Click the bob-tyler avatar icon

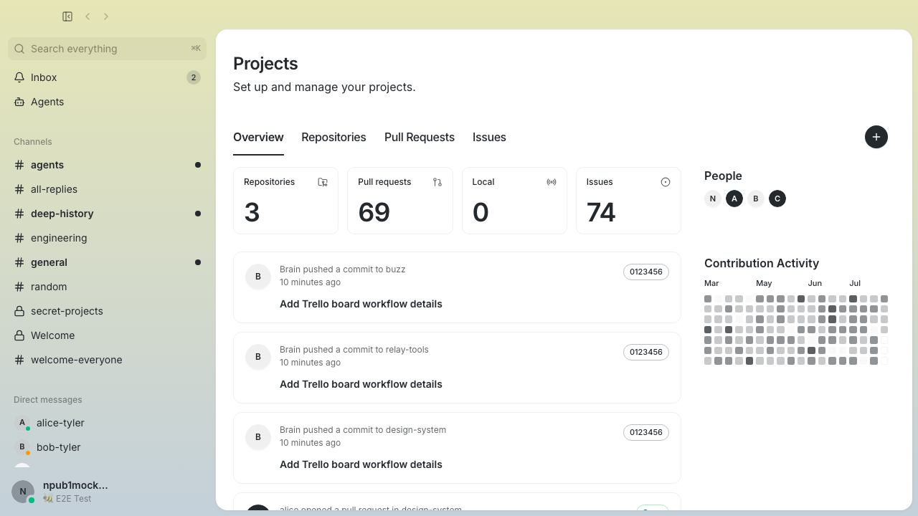pyautogui.click(x=22, y=447)
